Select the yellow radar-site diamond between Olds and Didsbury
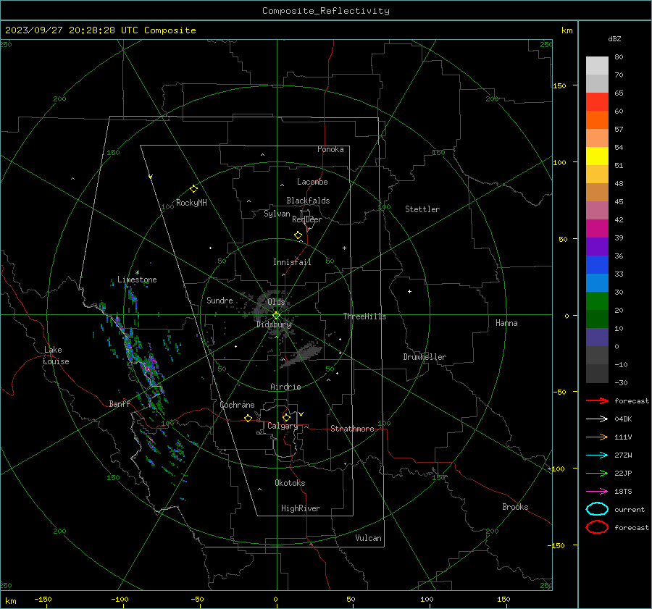 click(276, 316)
